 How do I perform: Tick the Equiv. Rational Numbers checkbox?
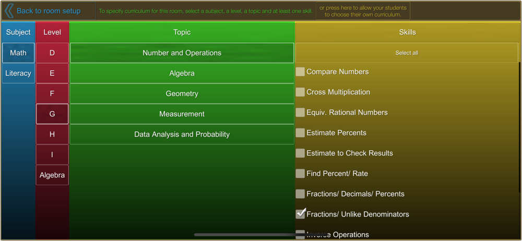tap(300, 113)
